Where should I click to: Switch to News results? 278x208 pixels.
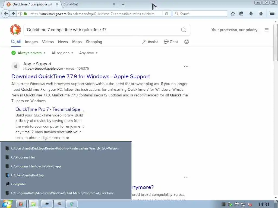63,42
